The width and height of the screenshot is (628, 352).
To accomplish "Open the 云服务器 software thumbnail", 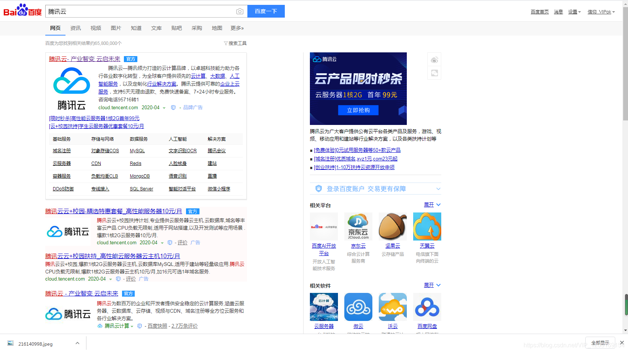I will coord(324,307).
